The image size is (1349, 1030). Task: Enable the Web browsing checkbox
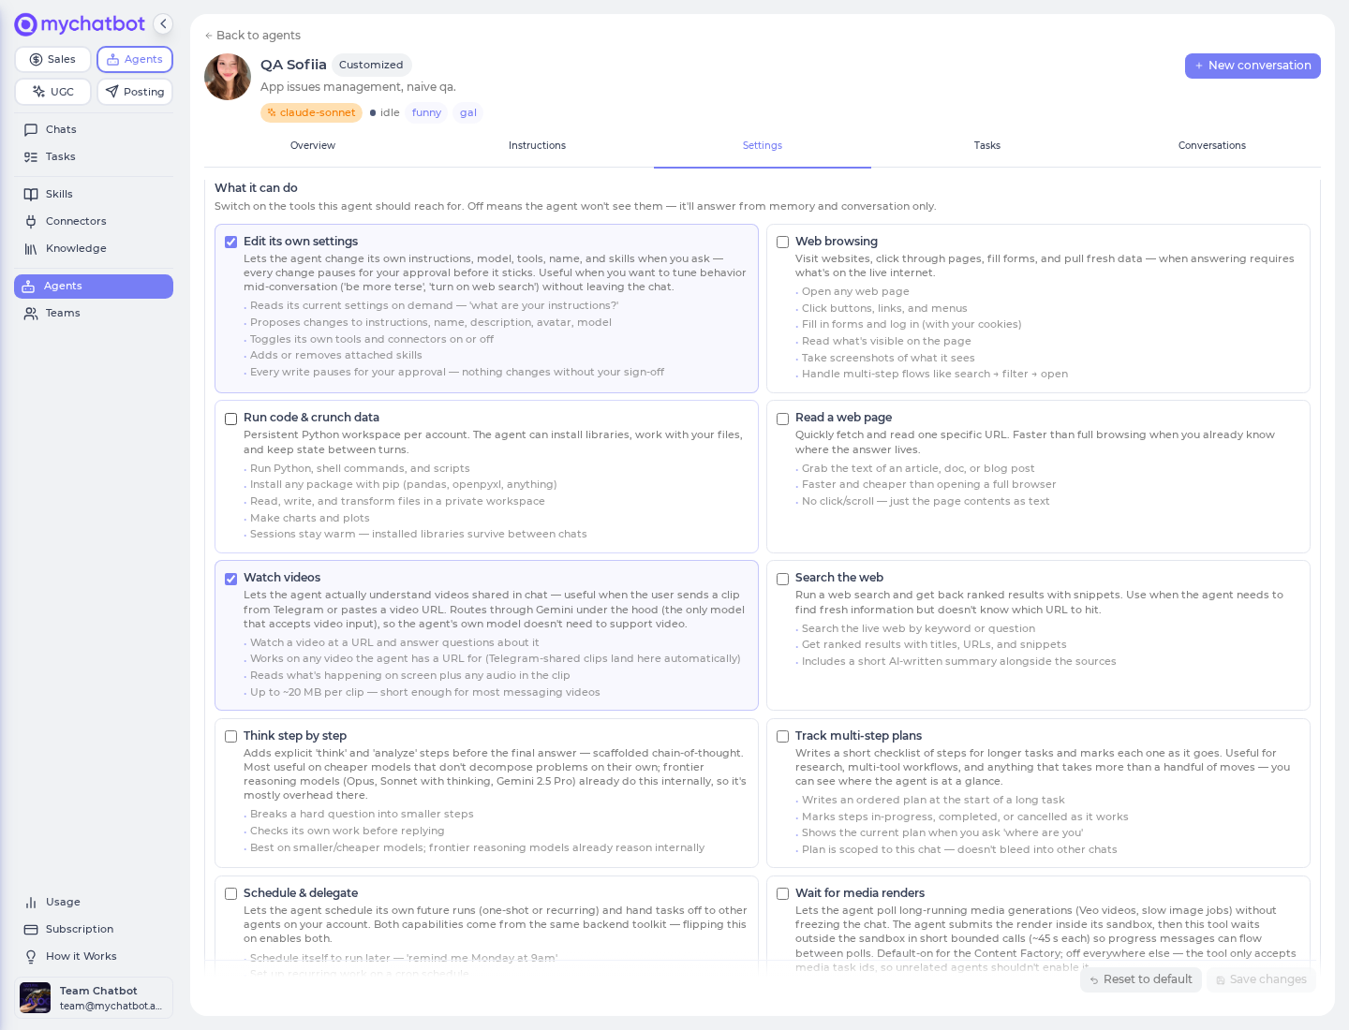click(783, 243)
